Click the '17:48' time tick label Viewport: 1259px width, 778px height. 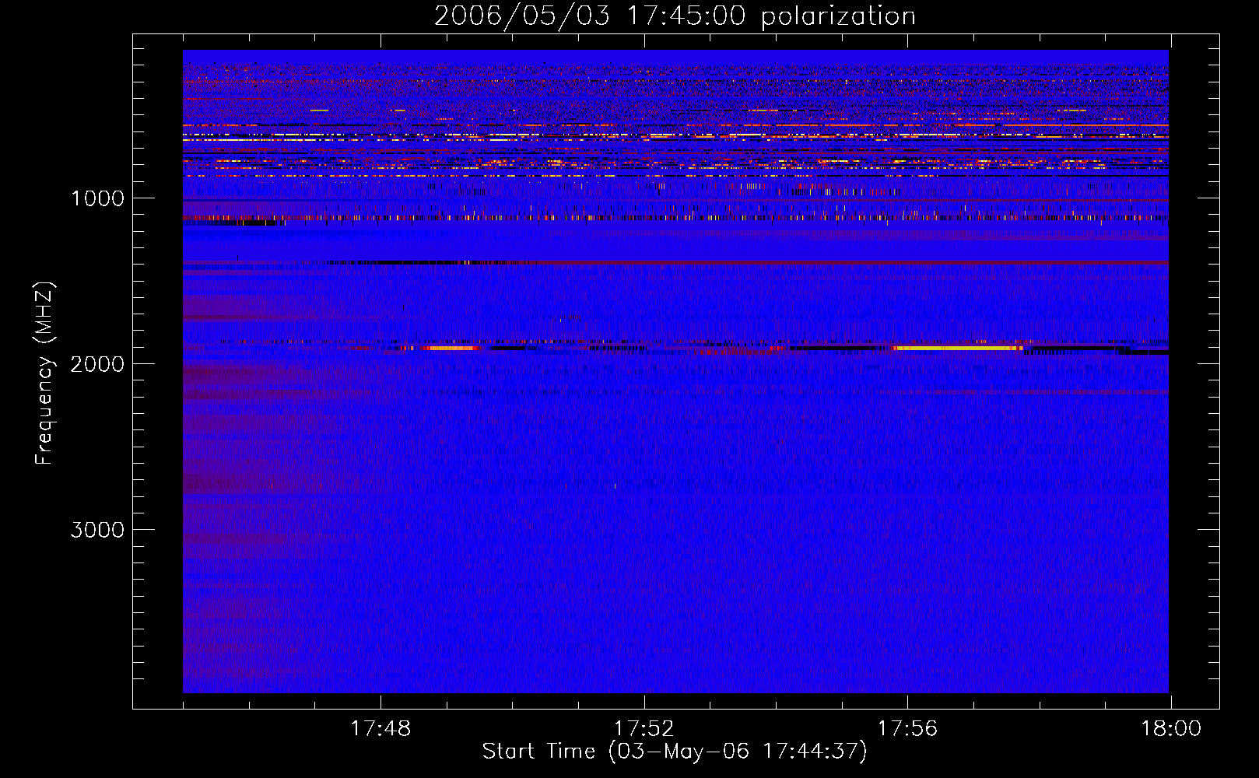[x=381, y=729]
